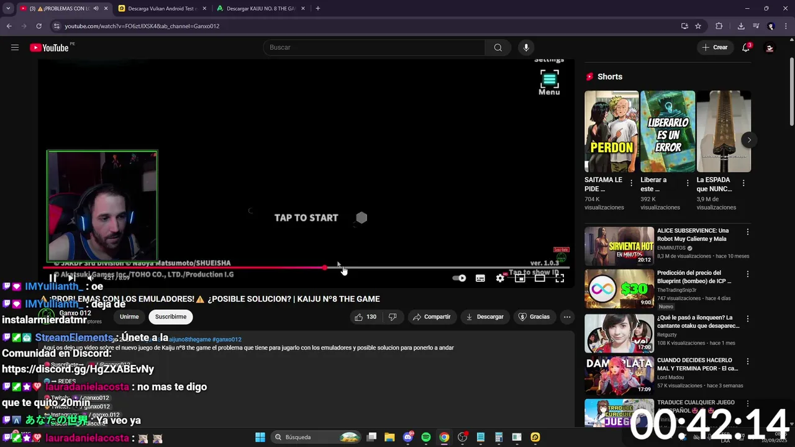Focus the Buscar search field

coord(375,48)
